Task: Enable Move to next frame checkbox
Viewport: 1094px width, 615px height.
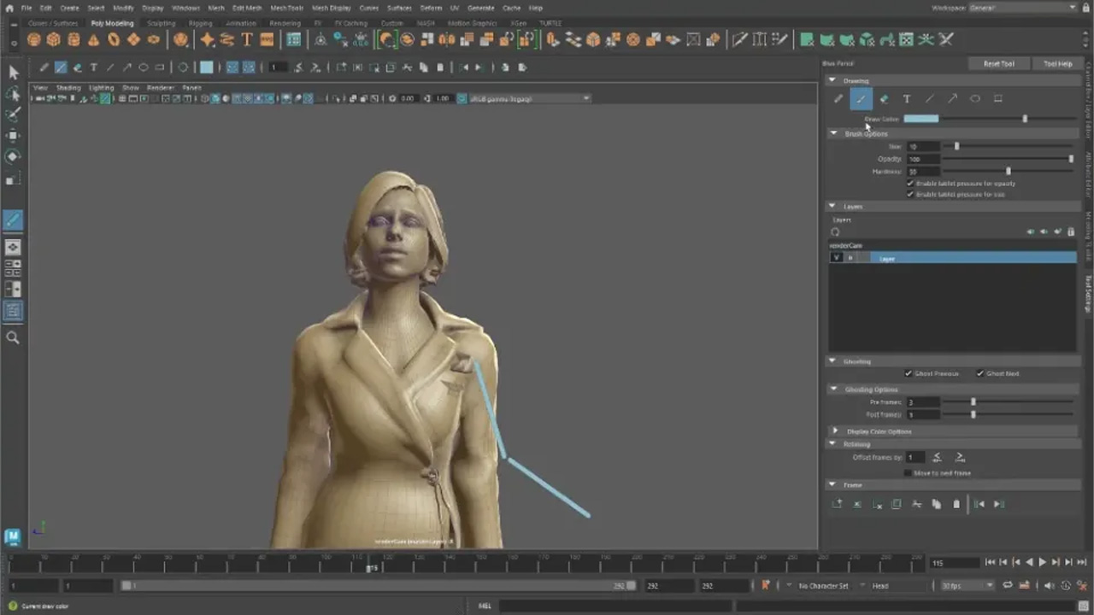Action: 909,472
